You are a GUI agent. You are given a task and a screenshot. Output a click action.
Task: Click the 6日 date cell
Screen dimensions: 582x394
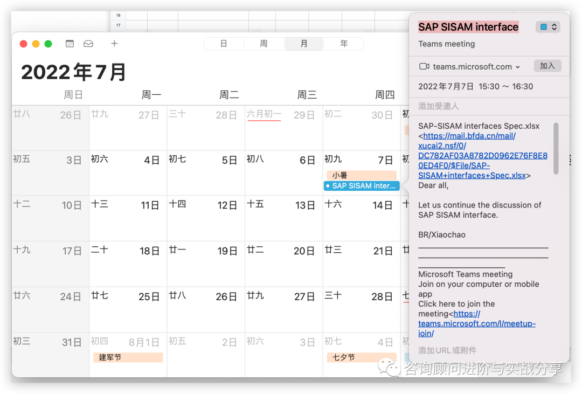point(283,173)
